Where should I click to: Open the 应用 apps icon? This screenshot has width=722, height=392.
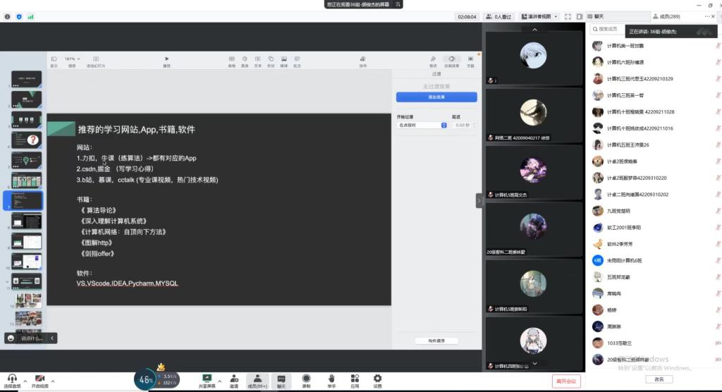(x=355, y=378)
